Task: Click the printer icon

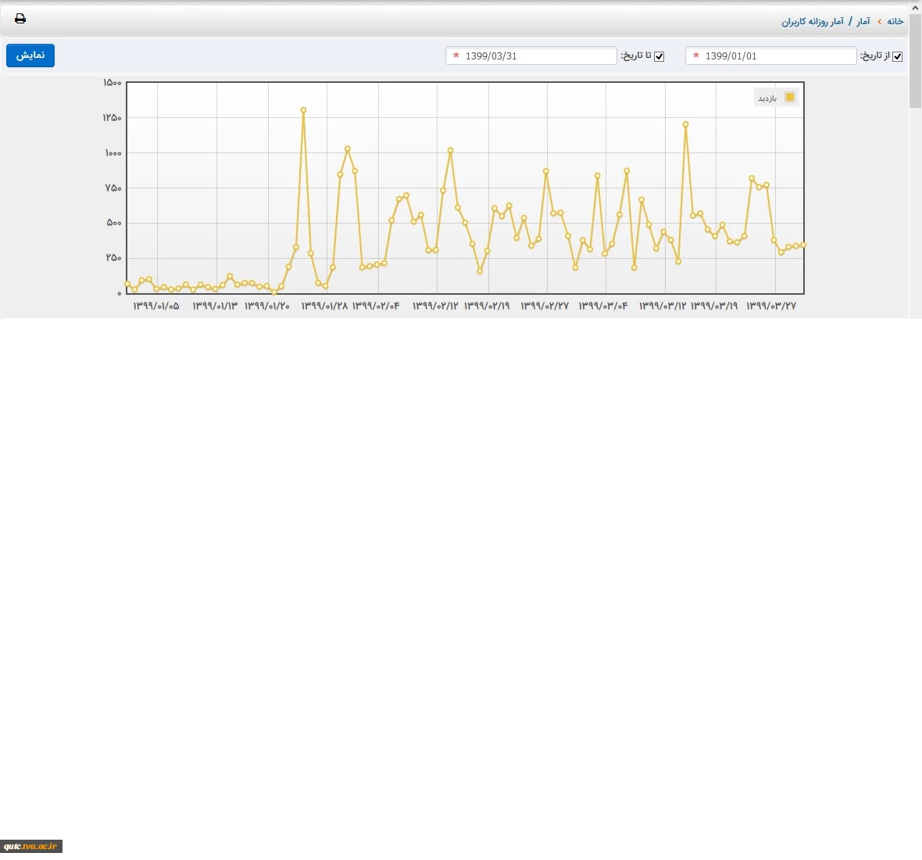Action: (20, 19)
